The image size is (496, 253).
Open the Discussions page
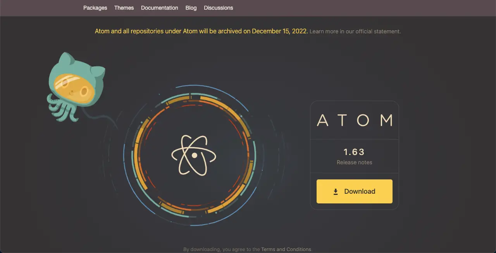pyautogui.click(x=219, y=8)
